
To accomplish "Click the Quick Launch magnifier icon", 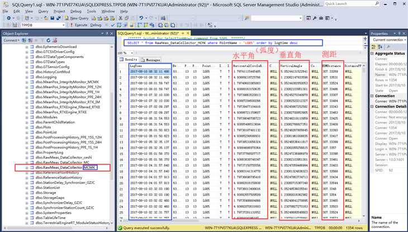I will pos(377,4).
